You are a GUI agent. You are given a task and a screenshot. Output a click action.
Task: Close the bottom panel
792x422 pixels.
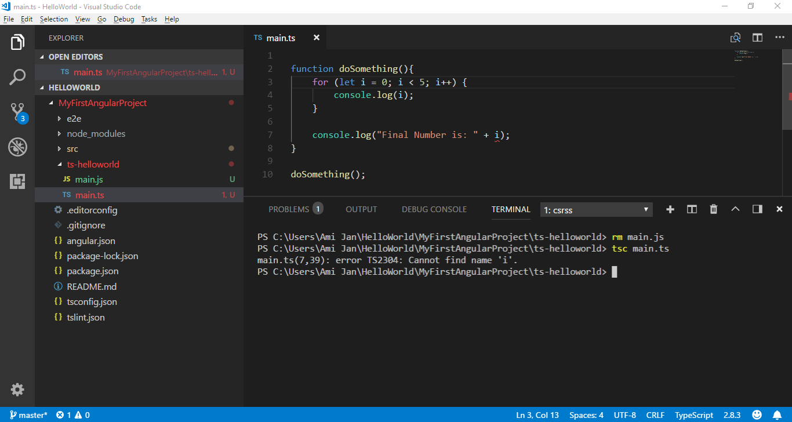pyautogui.click(x=779, y=209)
